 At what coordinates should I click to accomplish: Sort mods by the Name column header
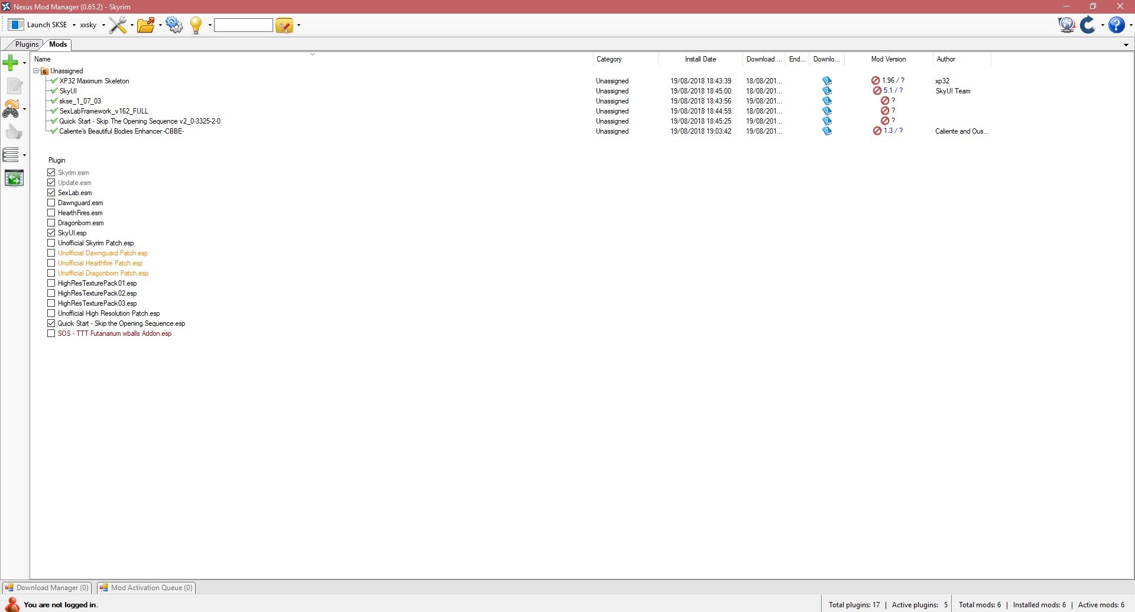[312, 59]
